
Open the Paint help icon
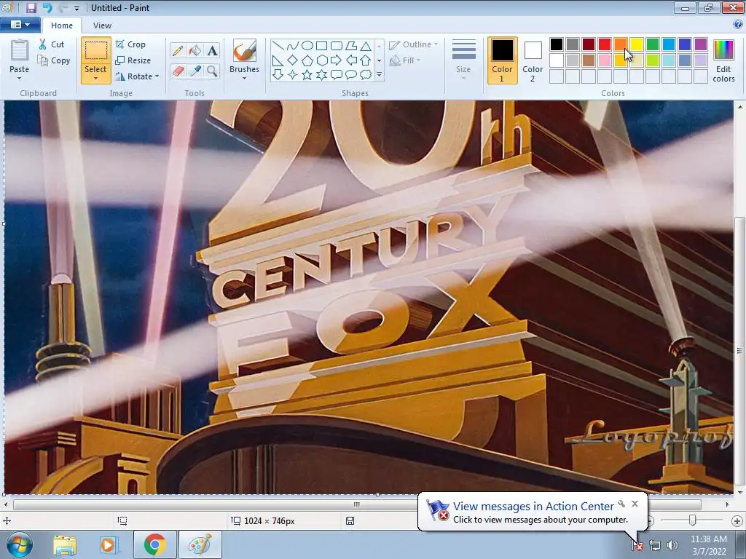point(738,24)
